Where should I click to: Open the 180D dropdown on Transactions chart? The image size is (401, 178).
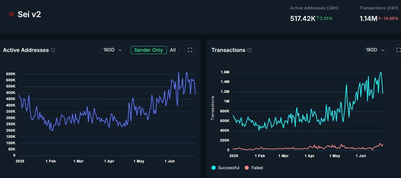pyautogui.click(x=375, y=50)
